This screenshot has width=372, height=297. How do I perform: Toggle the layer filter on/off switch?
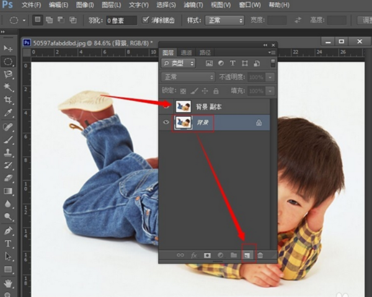pos(272,63)
